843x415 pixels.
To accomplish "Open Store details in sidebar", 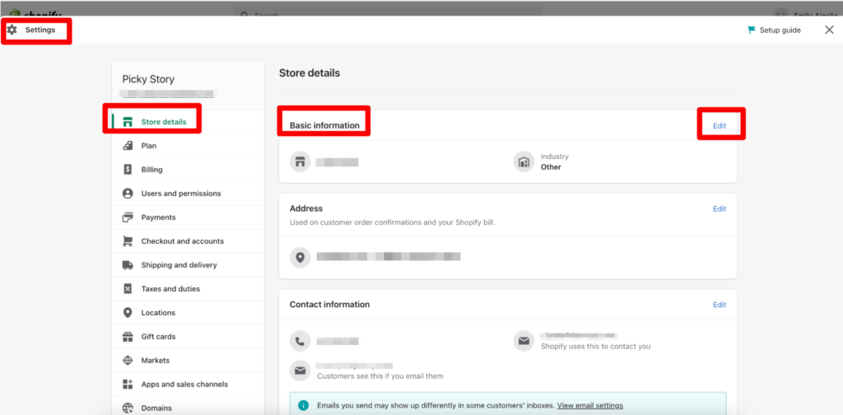I will 163,122.
